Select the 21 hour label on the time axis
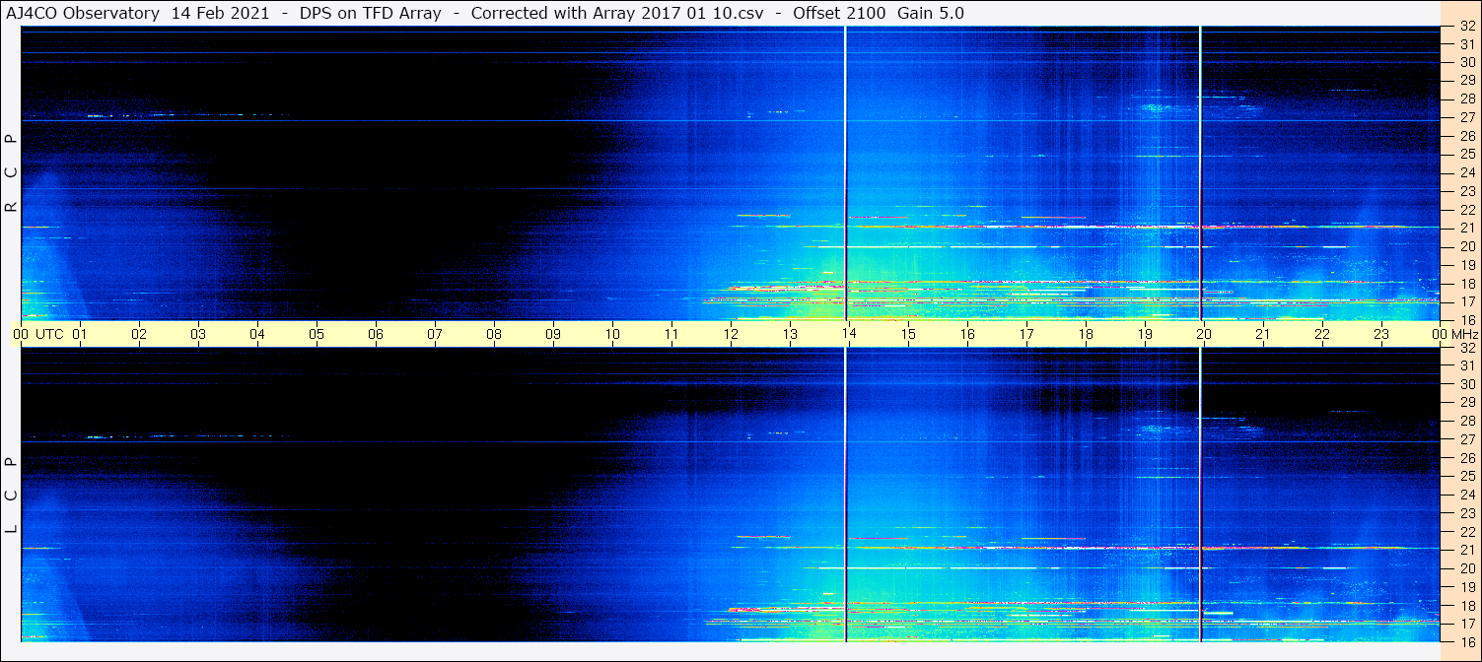This screenshot has height=662, width=1482. pos(1263,334)
